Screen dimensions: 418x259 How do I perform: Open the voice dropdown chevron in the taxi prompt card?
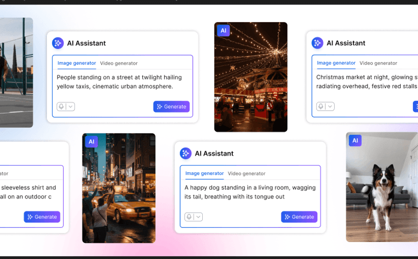pos(71,106)
